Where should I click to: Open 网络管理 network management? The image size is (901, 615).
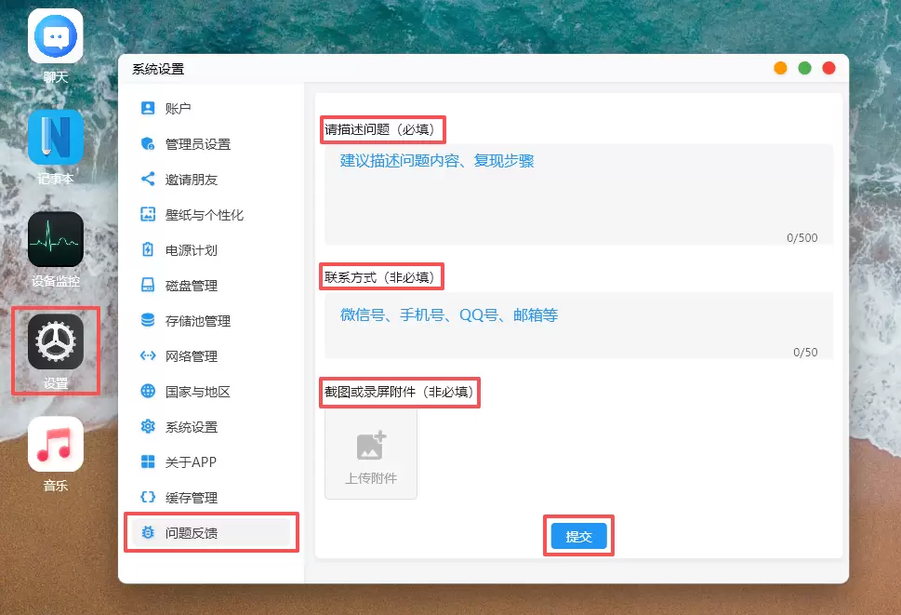coord(191,356)
